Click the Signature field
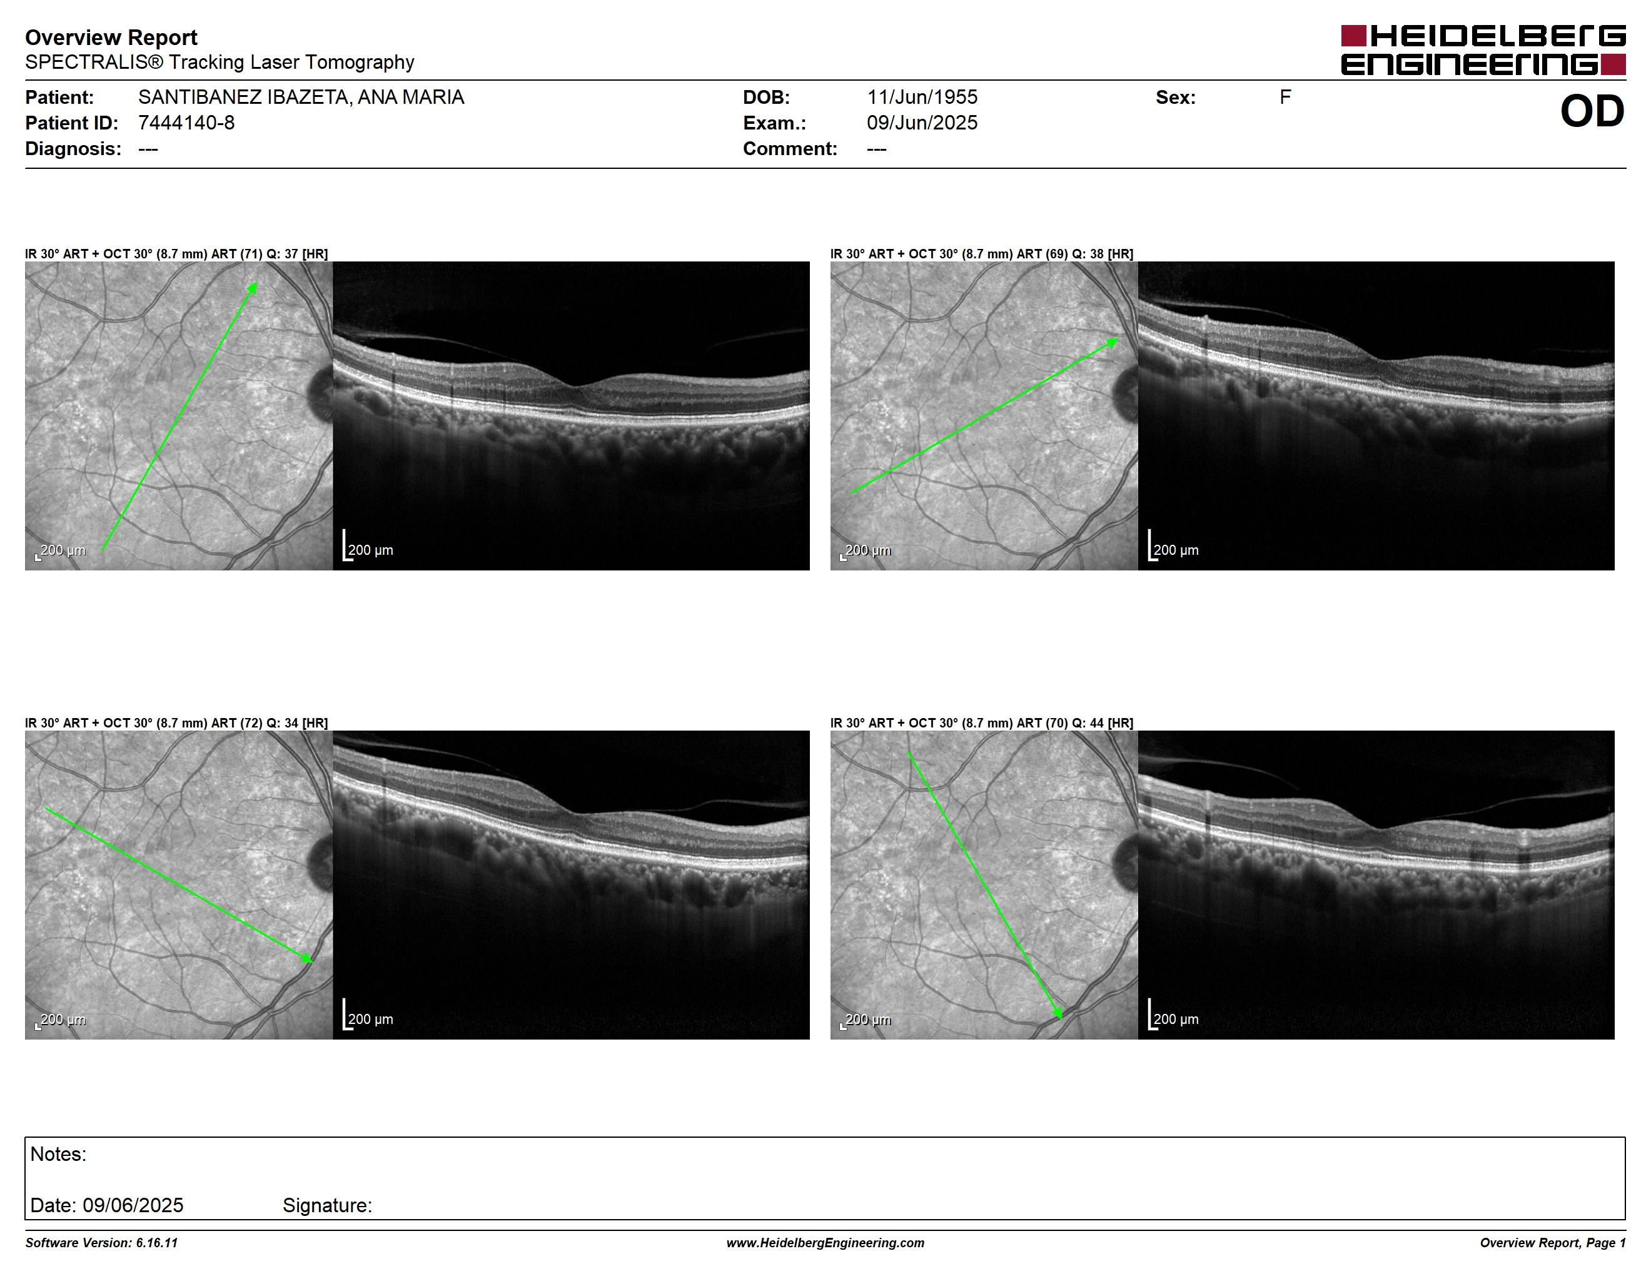 (327, 1205)
